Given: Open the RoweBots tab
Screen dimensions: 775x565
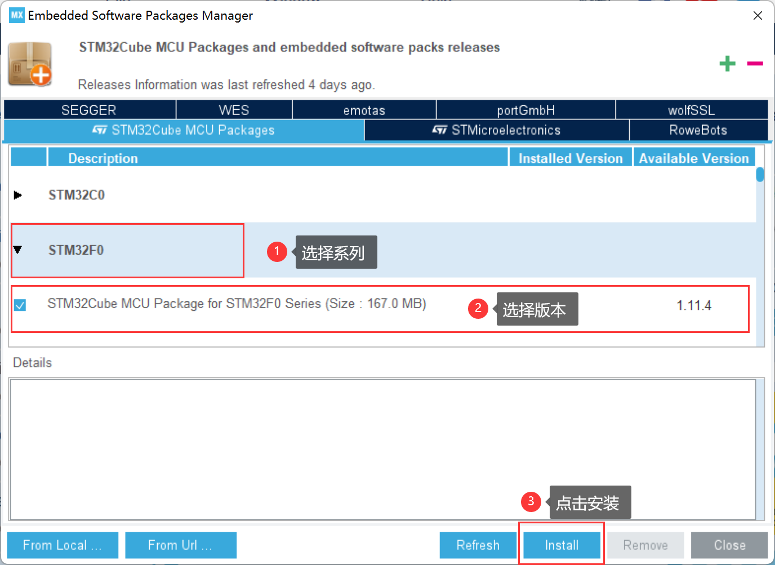Looking at the screenshot, I should (x=698, y=130).
